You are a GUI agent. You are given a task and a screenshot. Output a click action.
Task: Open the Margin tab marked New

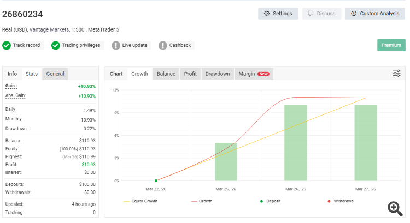[x=254, y=74]
